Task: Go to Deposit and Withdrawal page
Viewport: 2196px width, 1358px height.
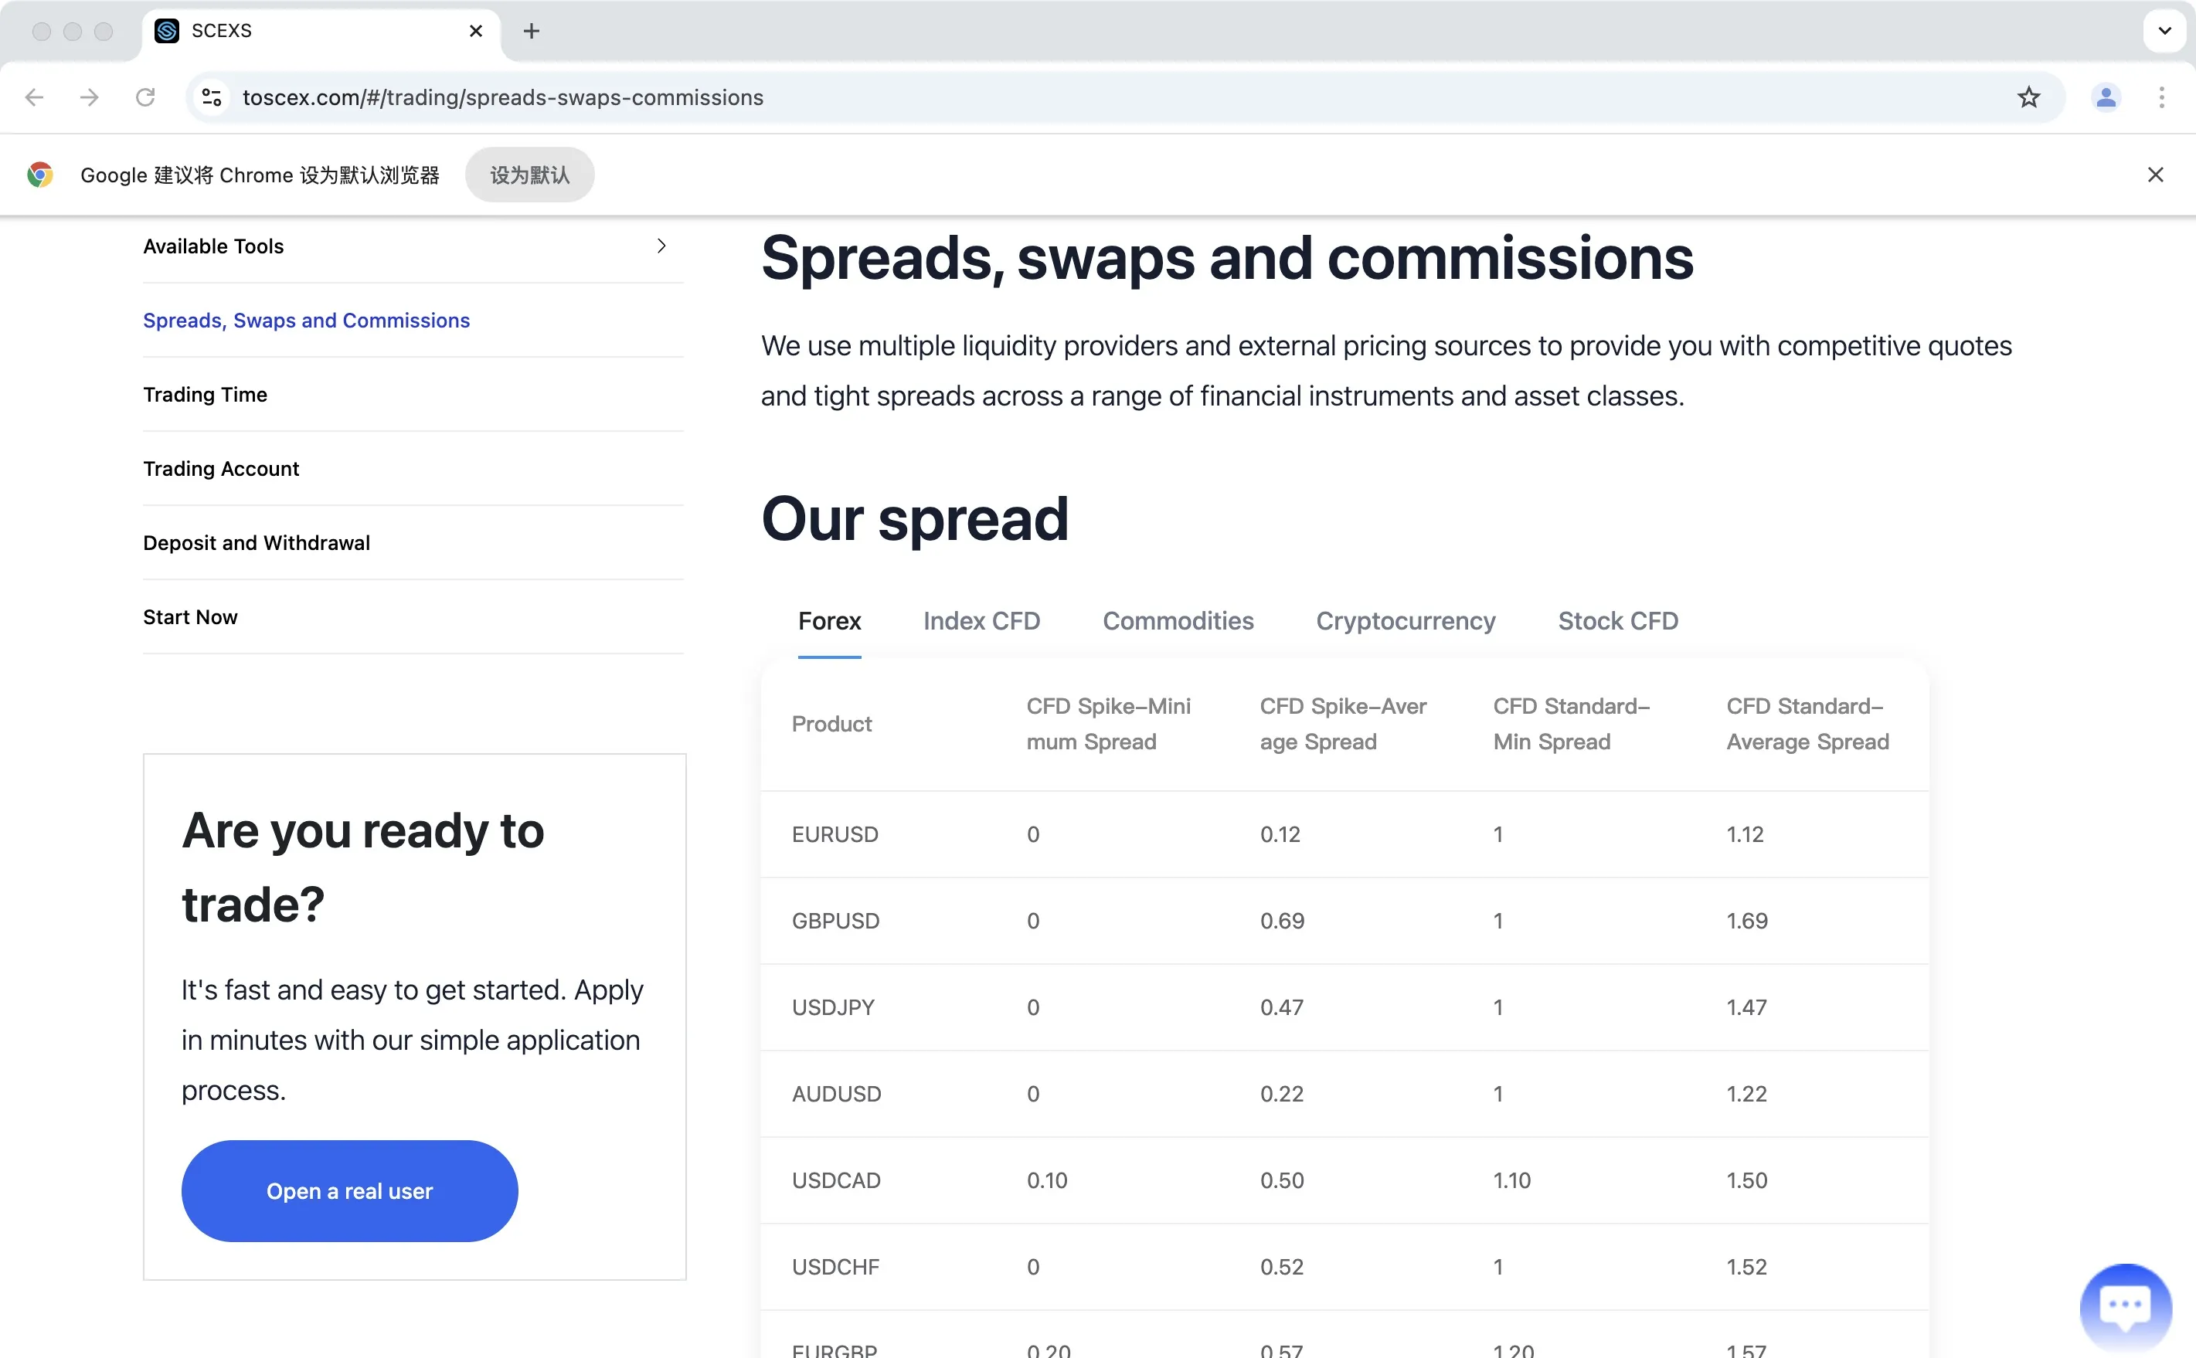Action: tap(256, 542)
